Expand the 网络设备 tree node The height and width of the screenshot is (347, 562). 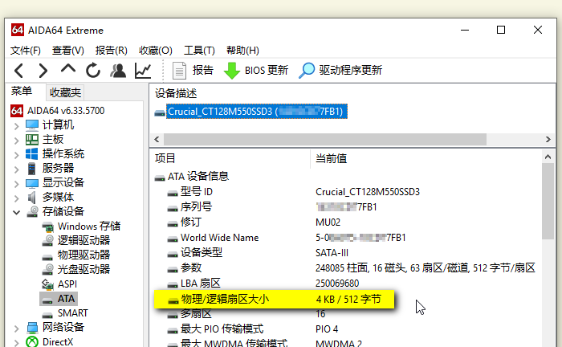tap(16, 328)
